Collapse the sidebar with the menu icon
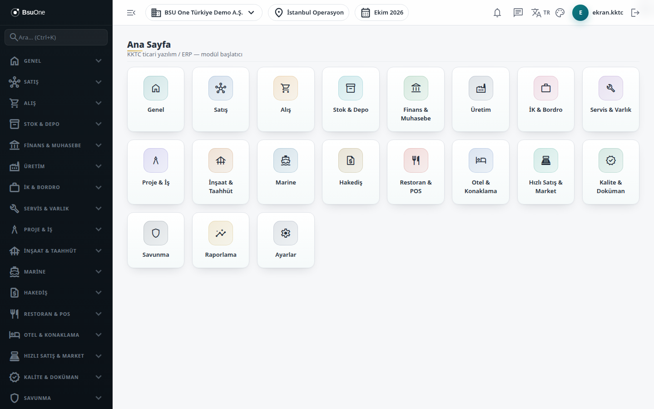The width and height of the screenshot is (654, 409). (x=131, y=13)
